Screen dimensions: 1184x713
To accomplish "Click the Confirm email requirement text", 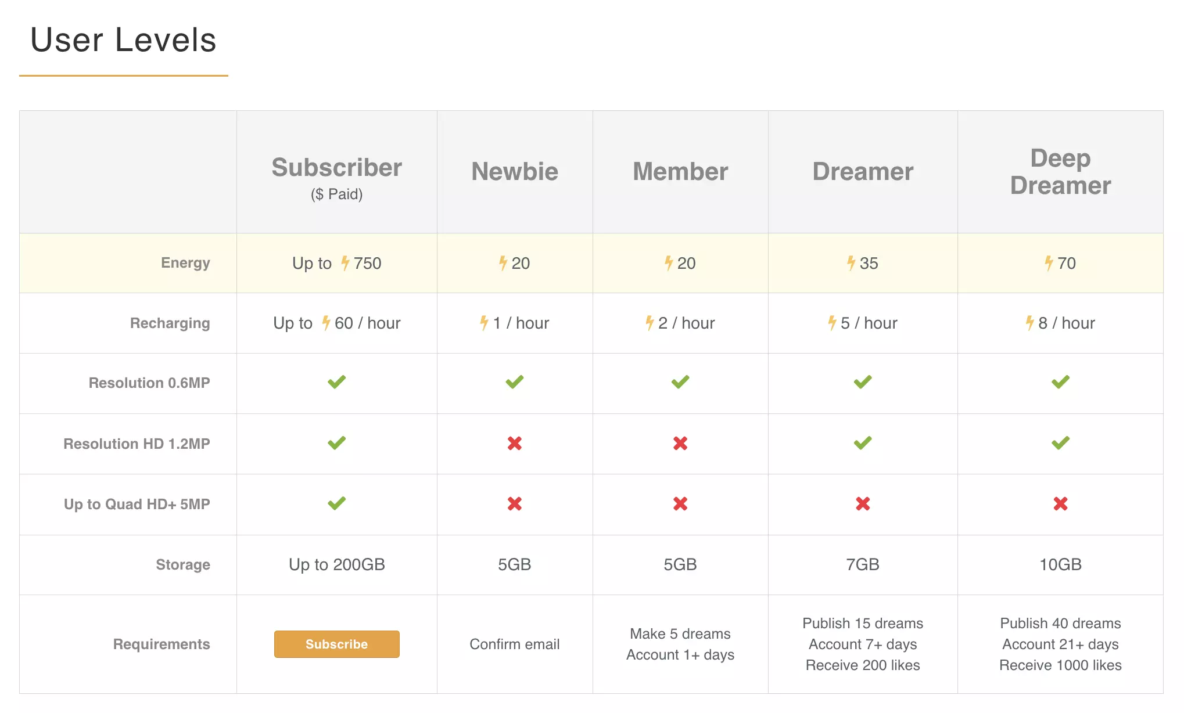I will 514,644.
